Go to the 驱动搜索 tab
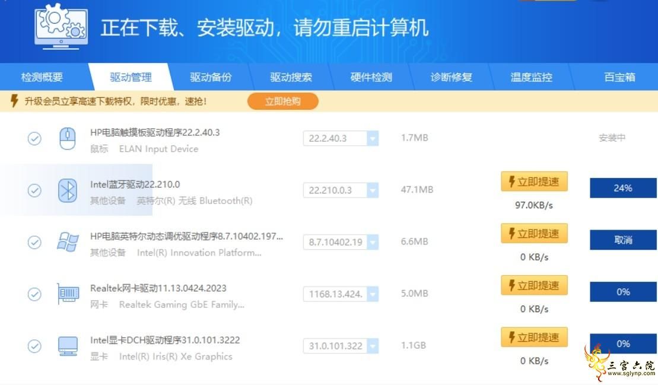658x385 pixels. click(x=291, y=77)
